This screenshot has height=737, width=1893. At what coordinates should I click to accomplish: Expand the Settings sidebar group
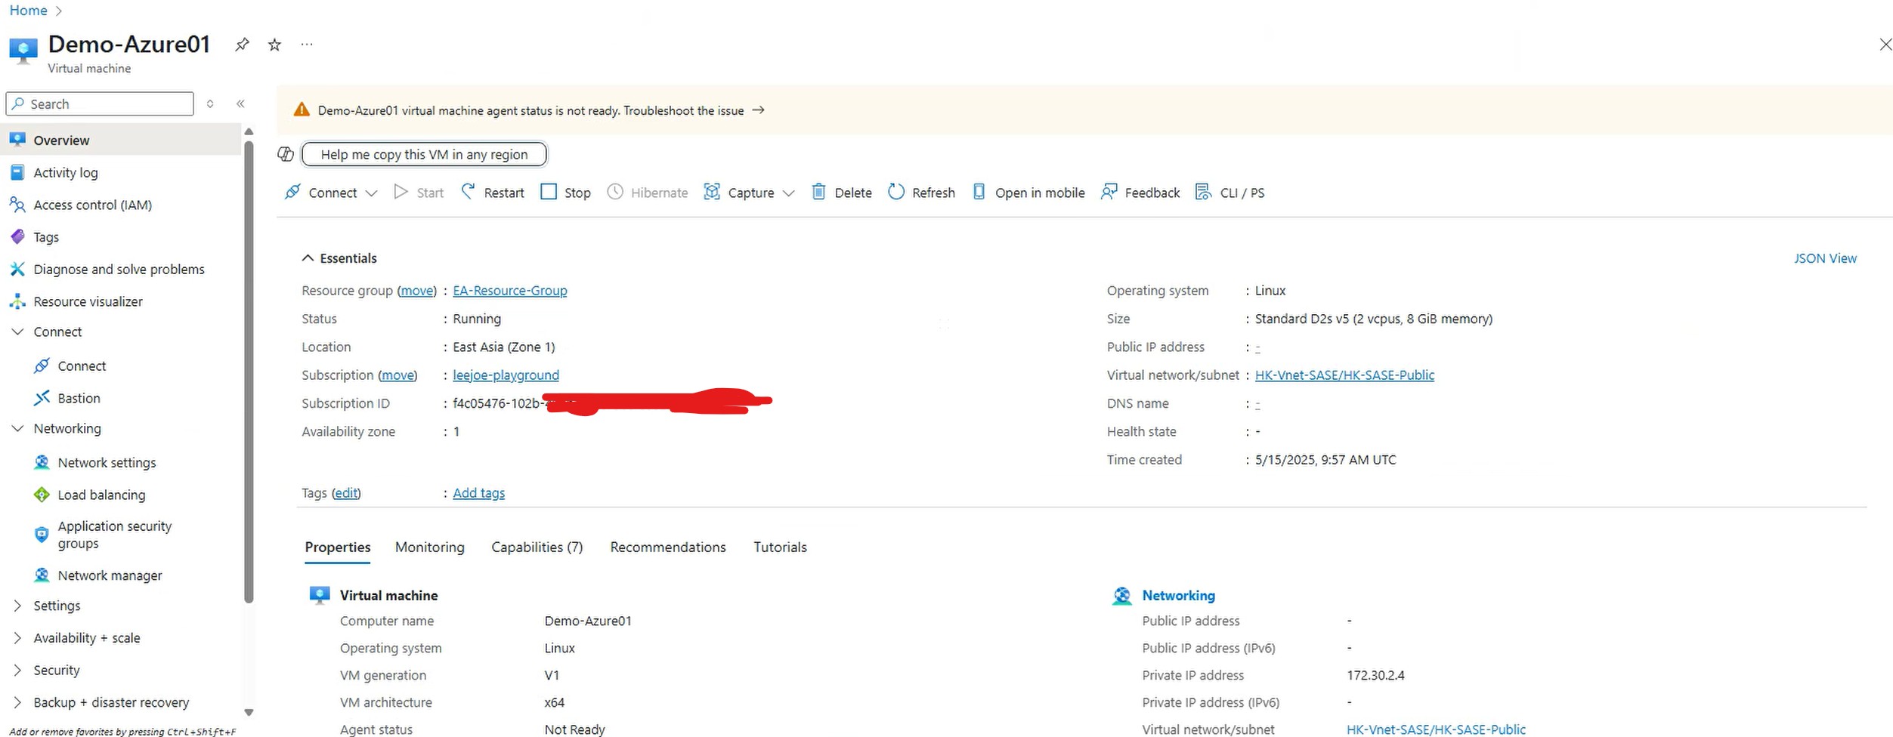point(18,606)
